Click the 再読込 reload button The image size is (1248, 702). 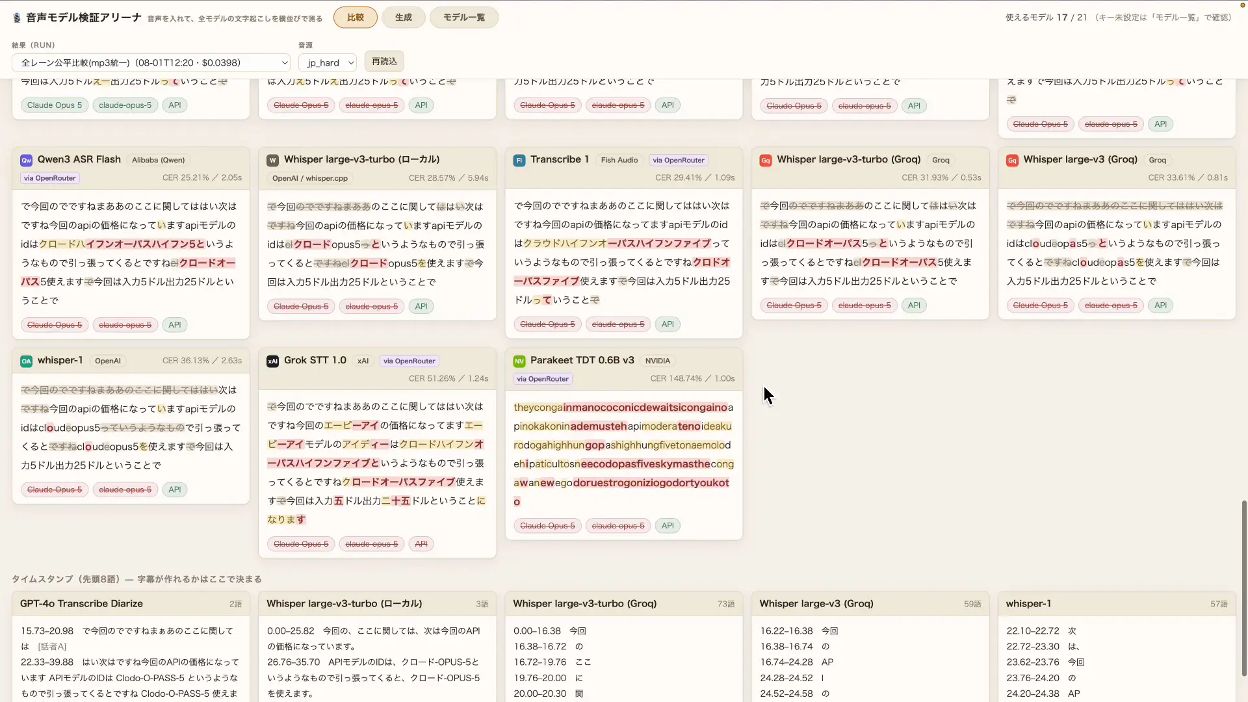point(384,61)
